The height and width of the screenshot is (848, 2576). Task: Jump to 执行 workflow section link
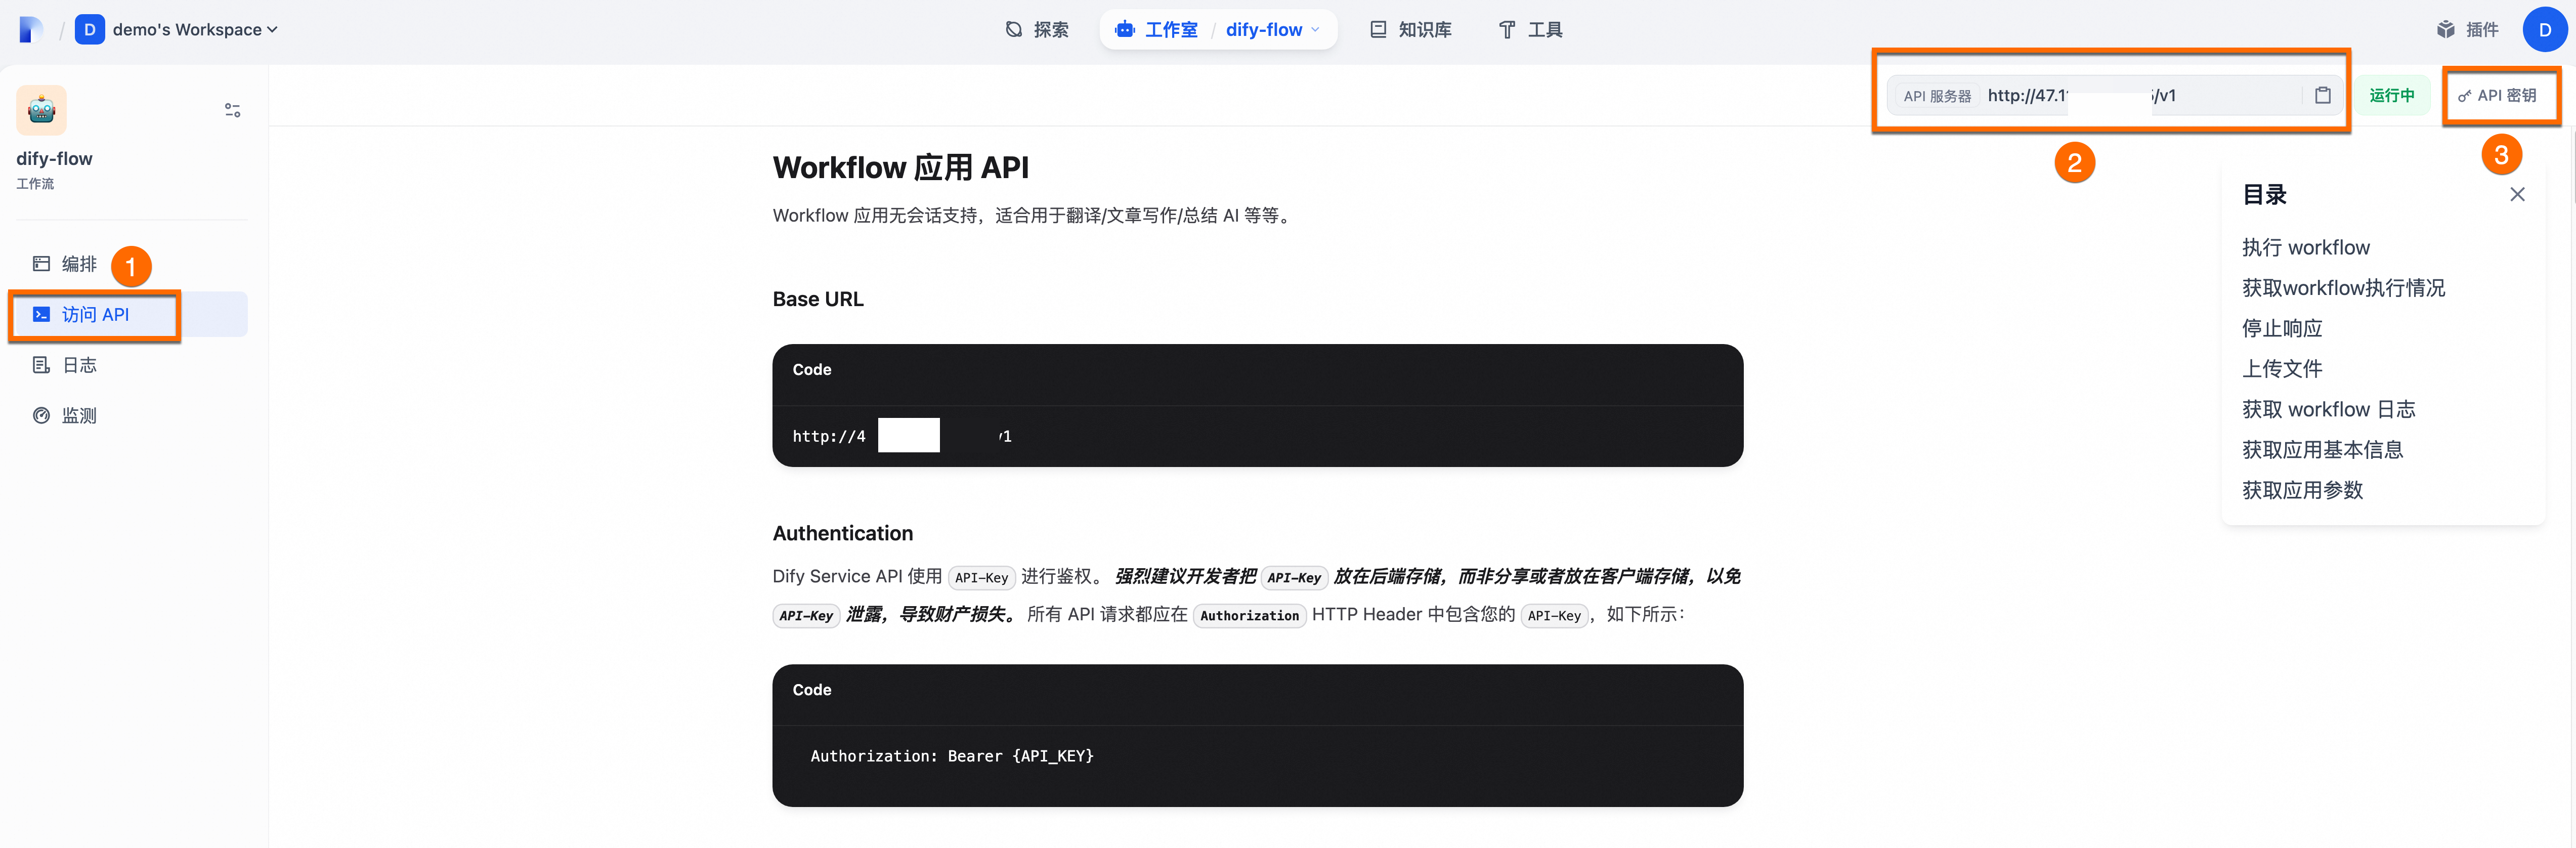[2305, 247]
